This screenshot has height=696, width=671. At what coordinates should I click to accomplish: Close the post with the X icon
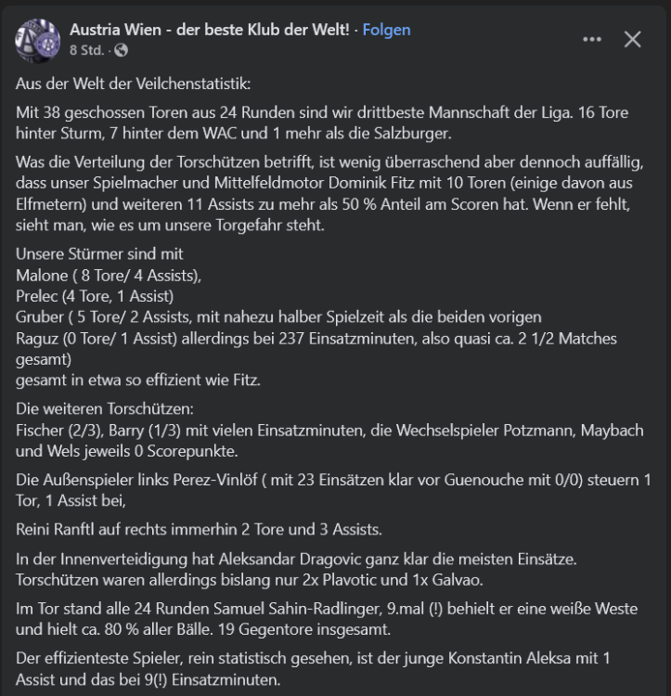(632, 39)
